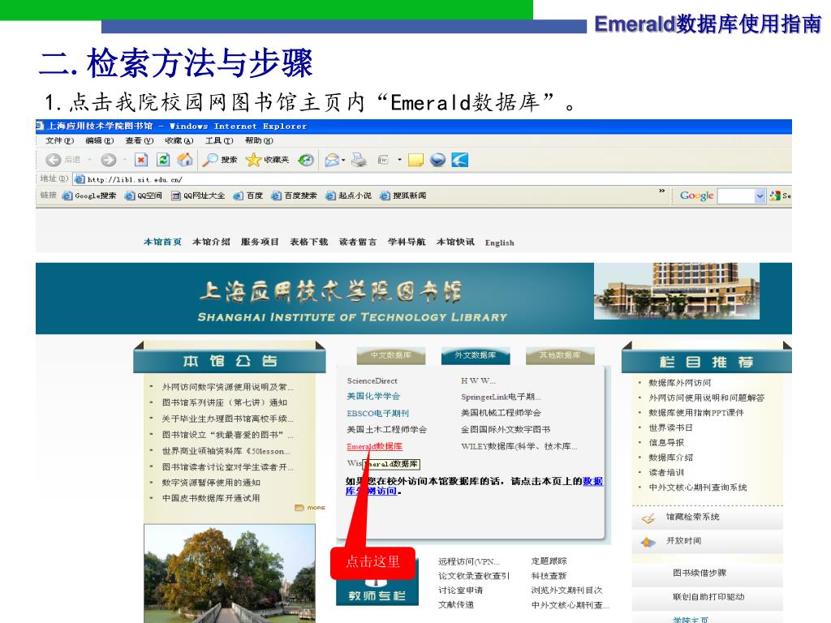The image size is (831, 623).
Task: Open 联创自助打印驱动 link
Action: [708, 596]
